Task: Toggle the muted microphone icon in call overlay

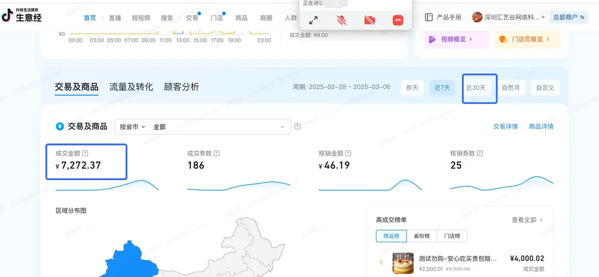Action: click(341, 20)
